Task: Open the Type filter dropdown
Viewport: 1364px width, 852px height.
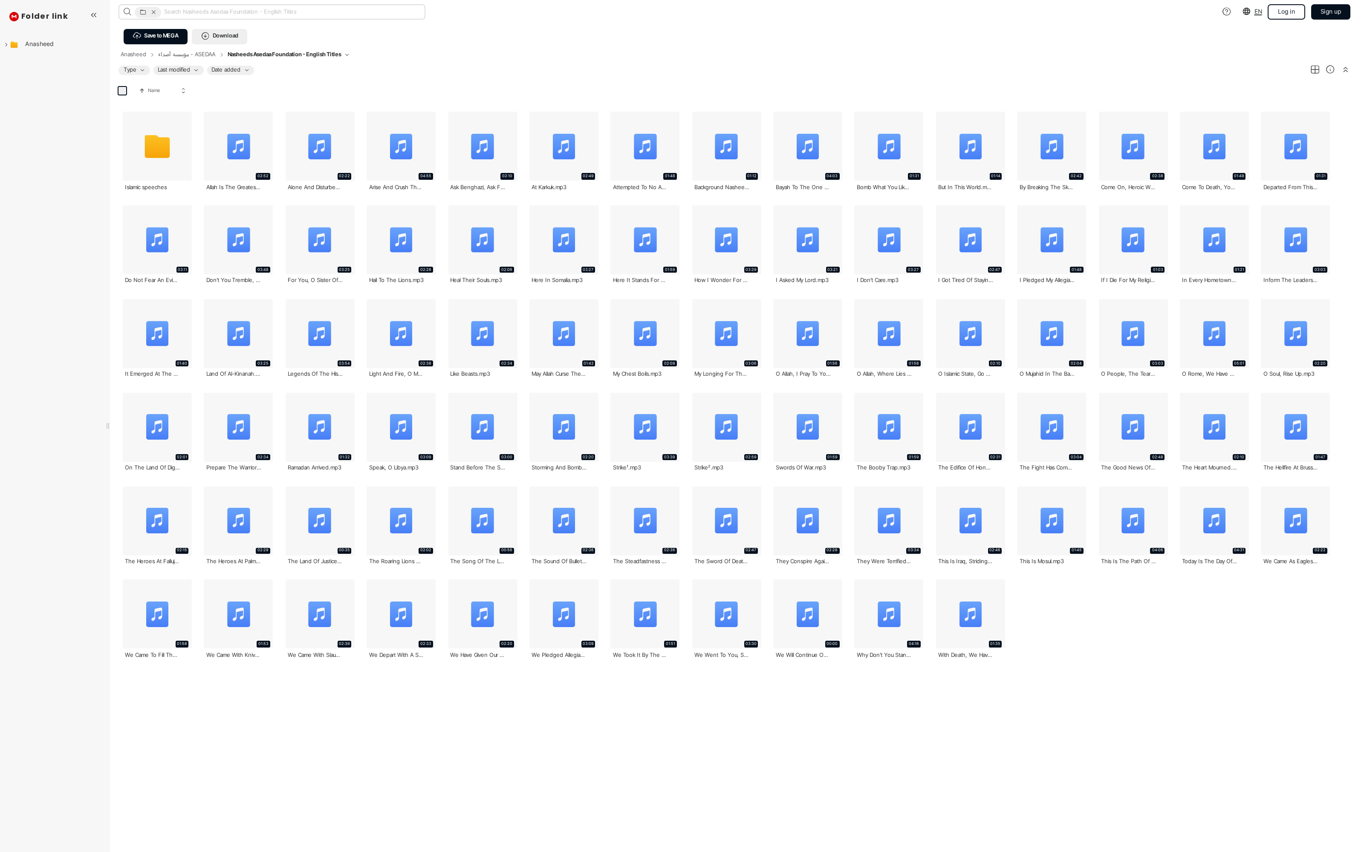Action: (134, 70)
